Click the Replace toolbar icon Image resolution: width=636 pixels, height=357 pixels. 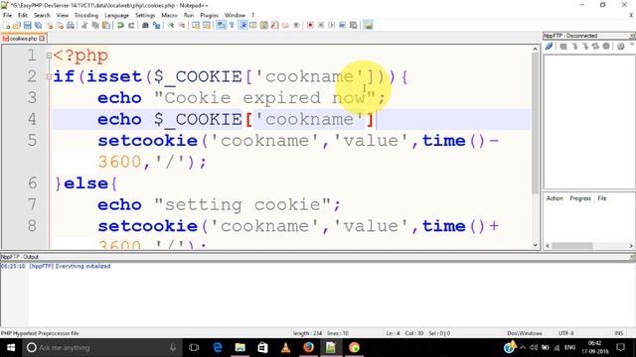(156, 25)
